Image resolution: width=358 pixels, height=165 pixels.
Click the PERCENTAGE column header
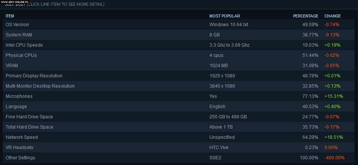(x=305, y=16)
